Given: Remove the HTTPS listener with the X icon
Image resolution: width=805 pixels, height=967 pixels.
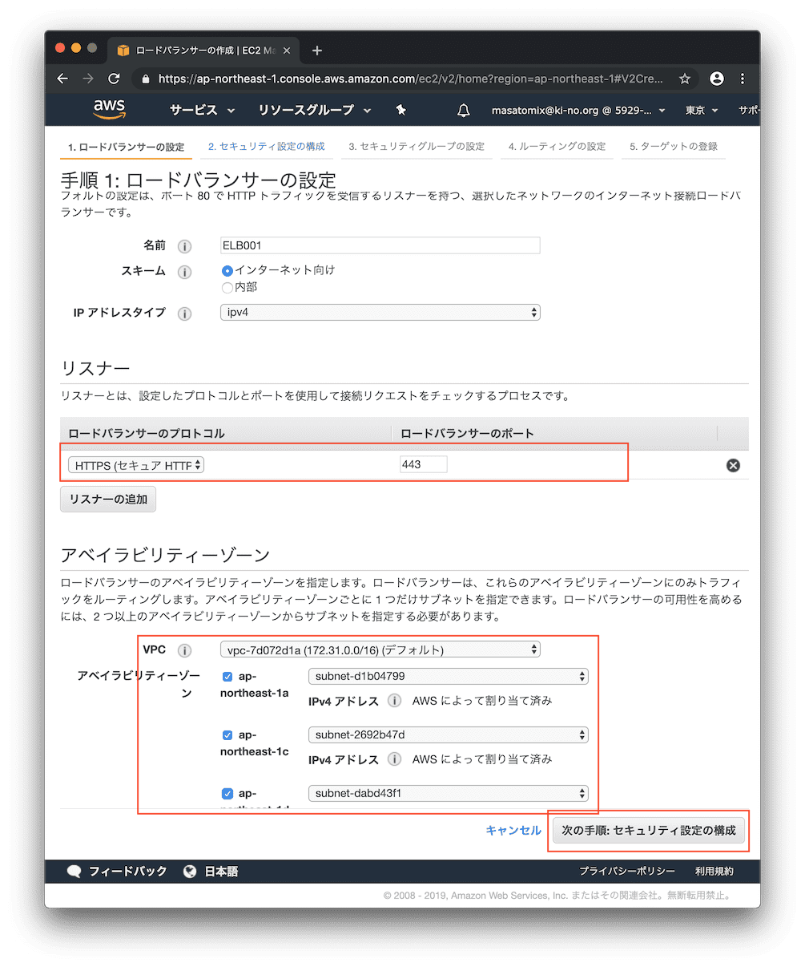Looking at the screenshot, I should (733, 465).
